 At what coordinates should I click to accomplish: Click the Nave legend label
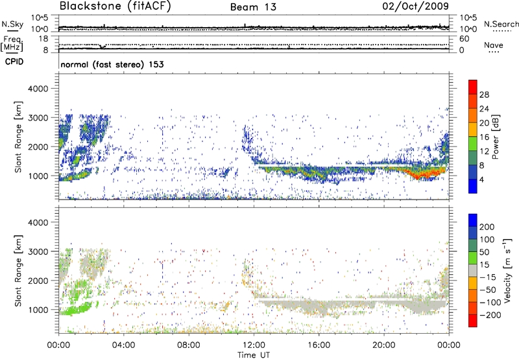click(493, 45)
